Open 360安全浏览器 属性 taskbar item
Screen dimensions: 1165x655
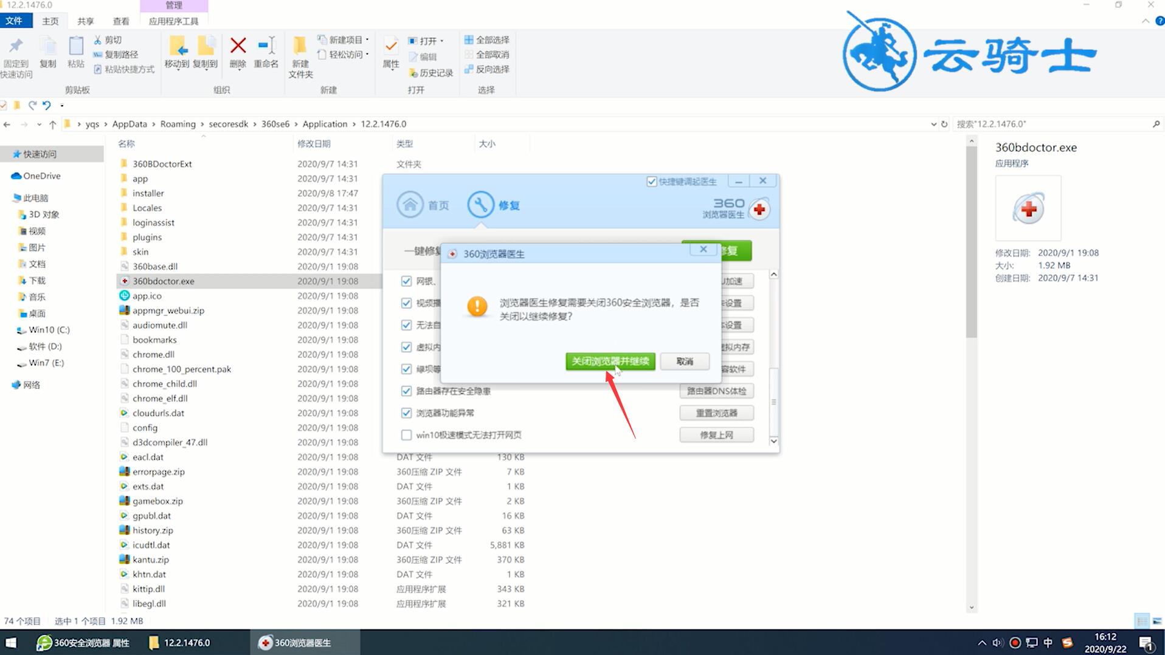click(x=84, y=643)
